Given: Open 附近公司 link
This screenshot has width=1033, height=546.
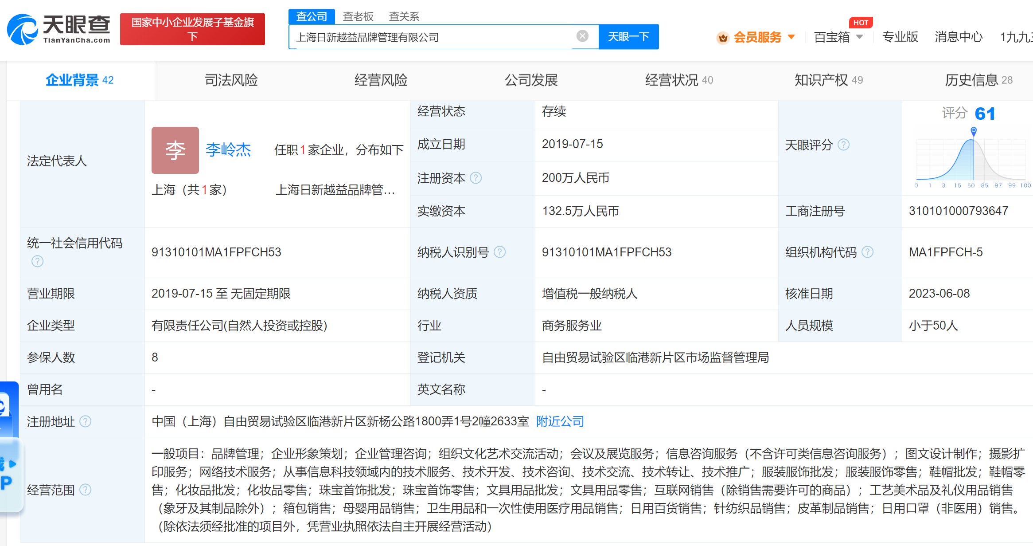Looking at the screenshot, I should click(x=560, y=421).
